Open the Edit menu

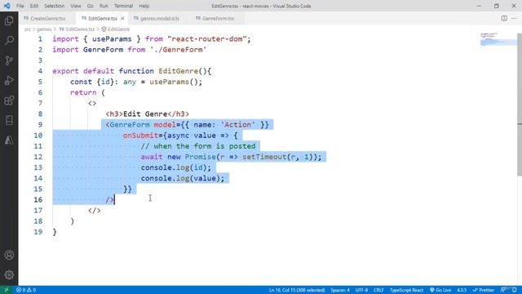34,6
